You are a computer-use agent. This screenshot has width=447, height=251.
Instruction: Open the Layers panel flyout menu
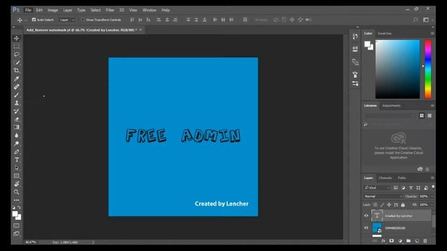(x=432, y=178)
